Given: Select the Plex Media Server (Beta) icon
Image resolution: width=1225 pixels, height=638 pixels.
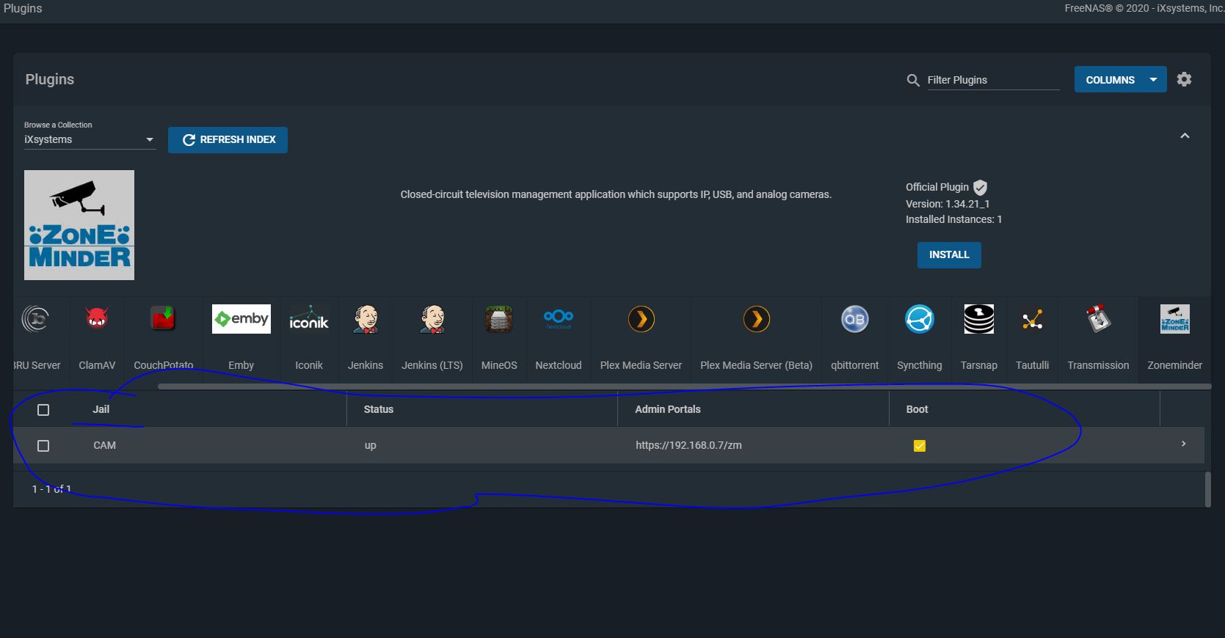Looking at the screenshot, I should 757,319.
